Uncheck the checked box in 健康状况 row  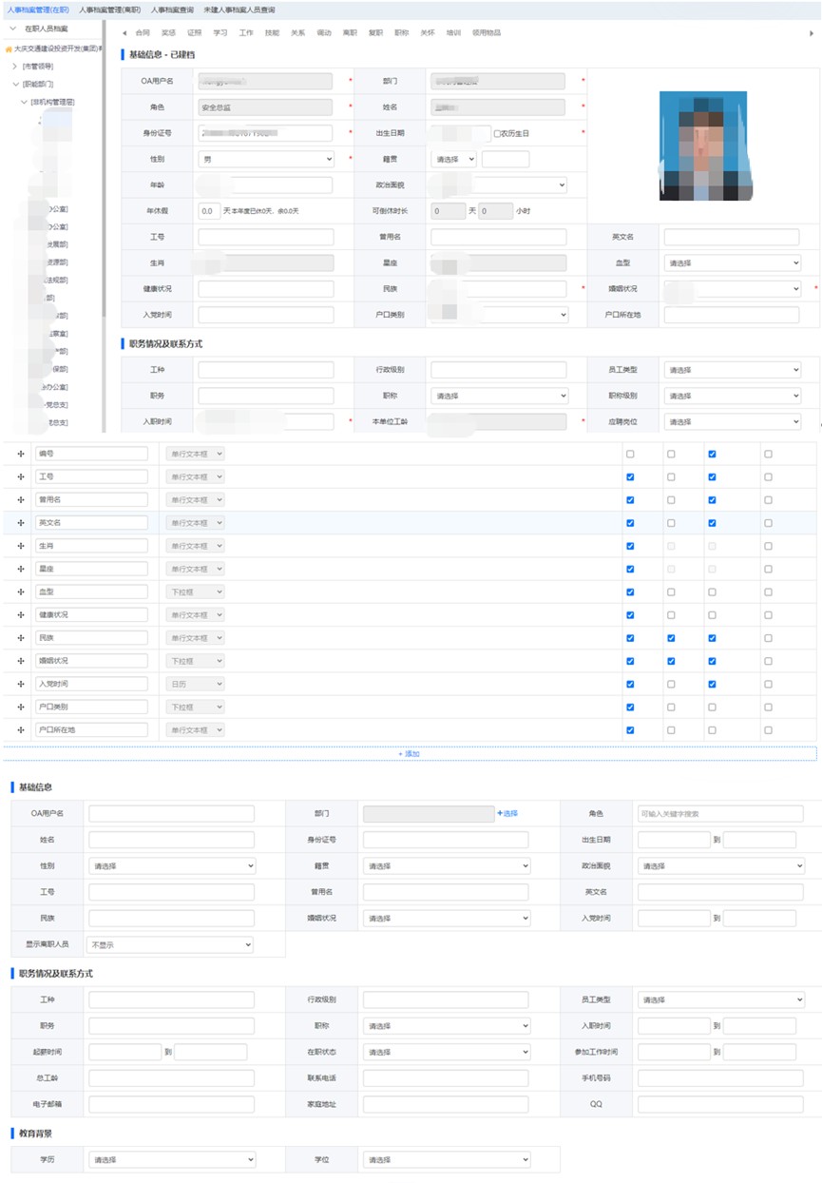click(x=630, y=615)
